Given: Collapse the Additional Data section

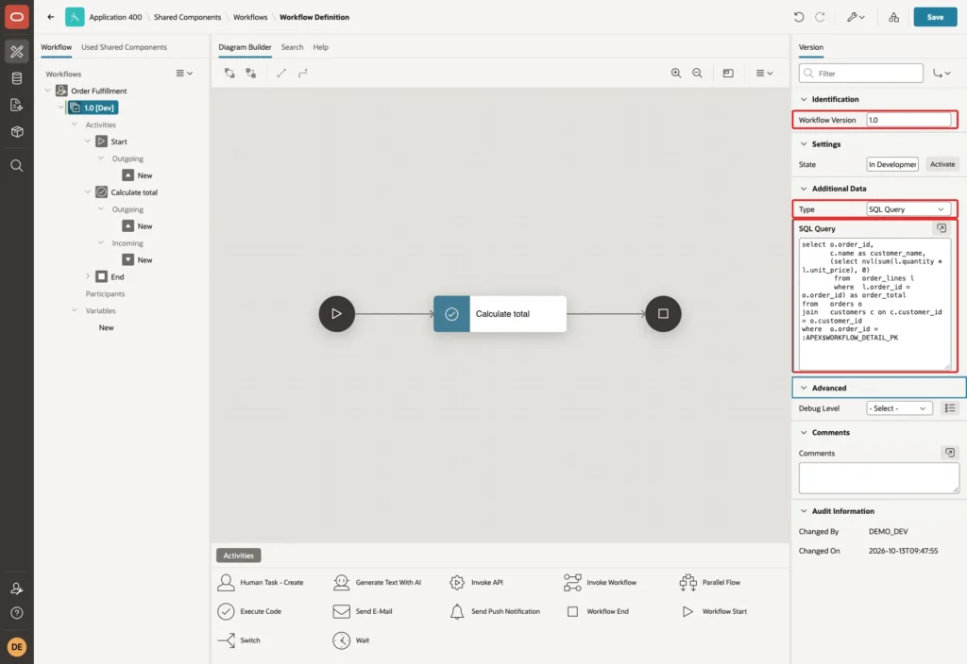Looking at the screenshot, I should [x=803, y=189].
